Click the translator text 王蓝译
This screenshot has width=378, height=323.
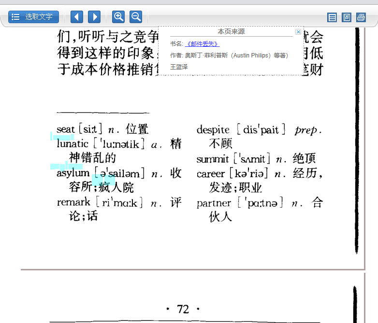[179, 67]
